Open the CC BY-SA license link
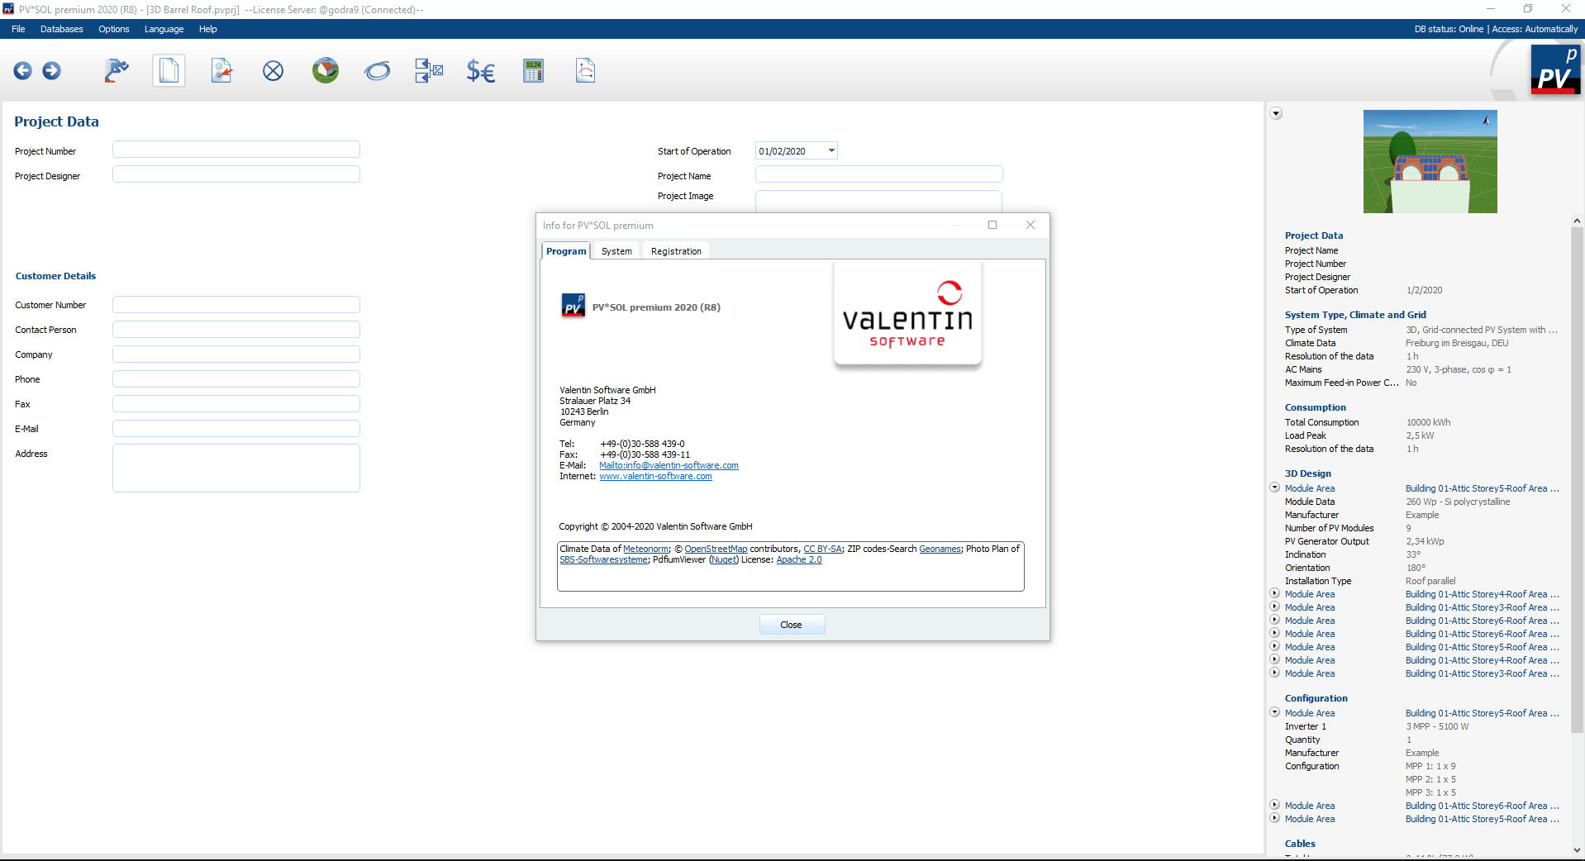1585x861 pixels. click(x=822, y=549)
